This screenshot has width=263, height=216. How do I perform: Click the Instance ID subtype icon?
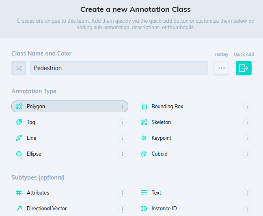pyautogui.click(x=144, y=209)
